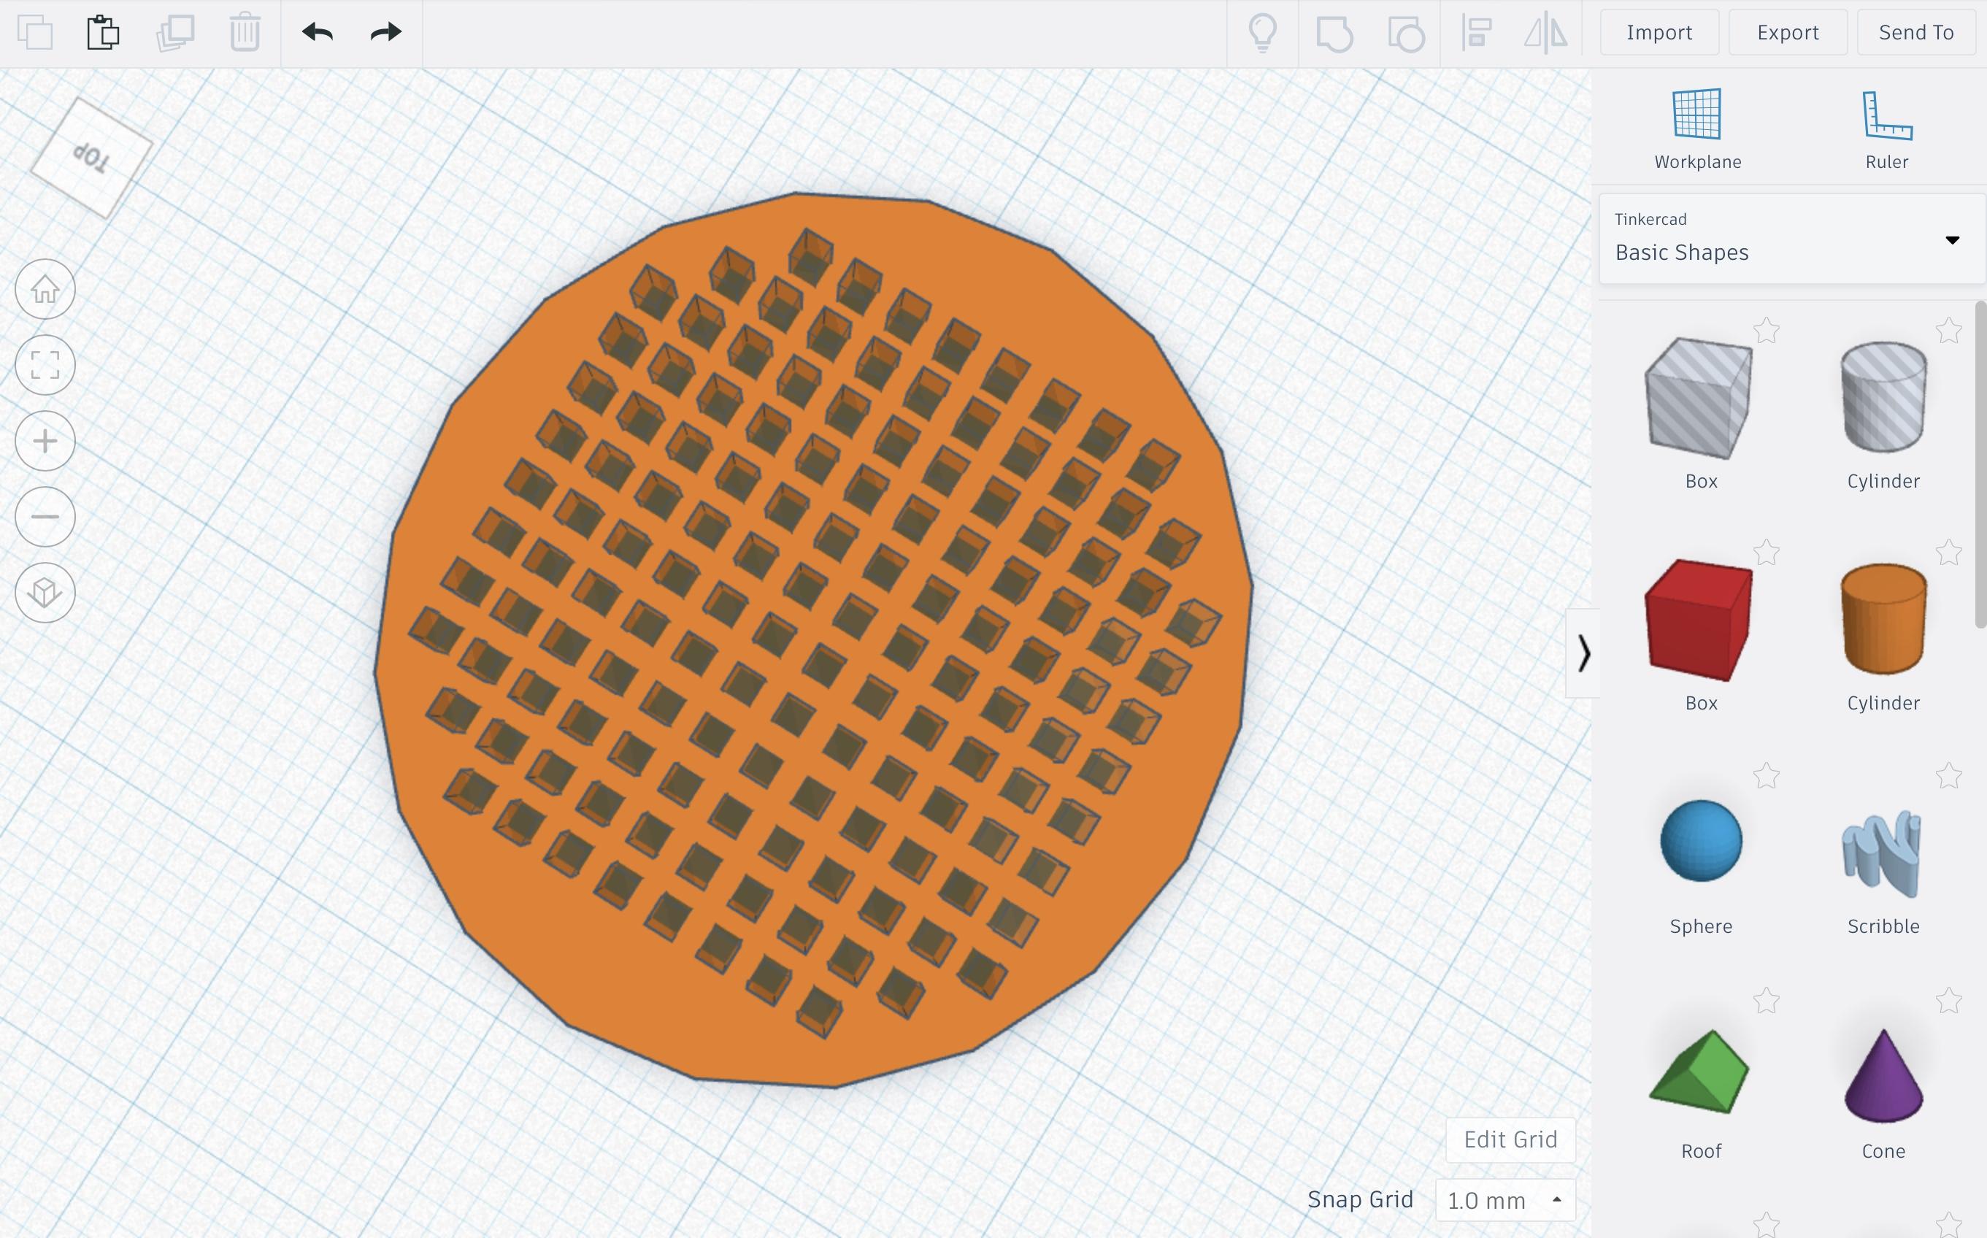Click the Duplicate and repeat icon
The height and width of the screenshot is (1238, 1987).
175,33
